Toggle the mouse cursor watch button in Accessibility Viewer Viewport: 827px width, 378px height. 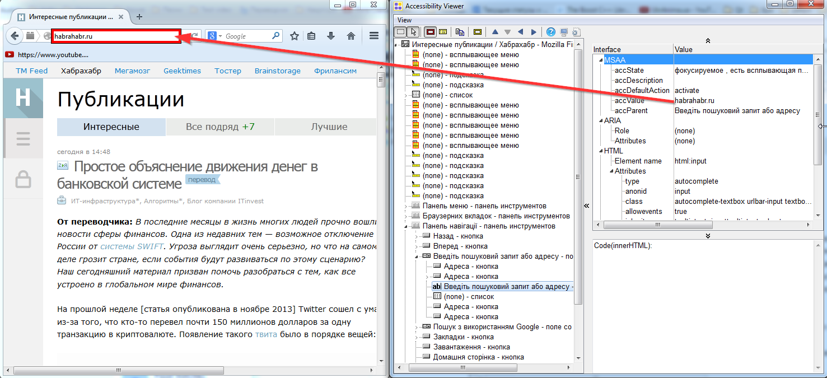pyautogui.click(x=412, y=32)
